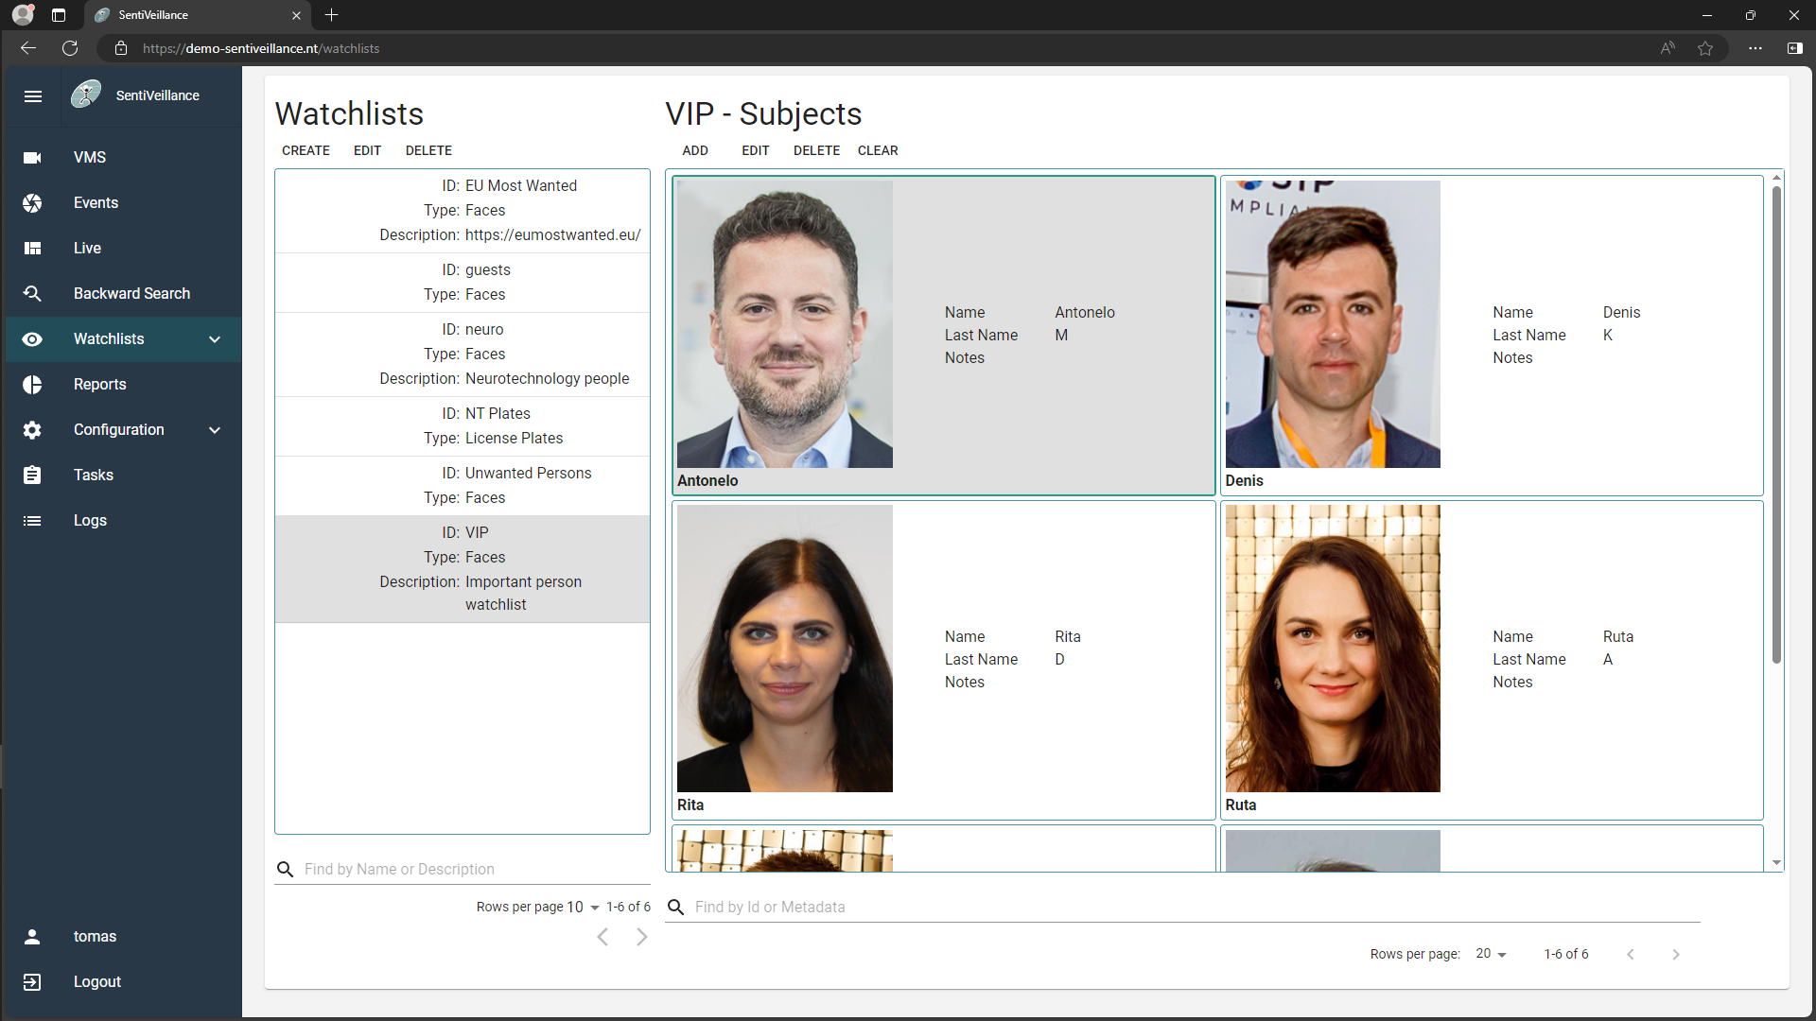Select the Unwanted Persons watchlist row
This screenshot has height=1021, width=1816.
(x=463, y=486)
